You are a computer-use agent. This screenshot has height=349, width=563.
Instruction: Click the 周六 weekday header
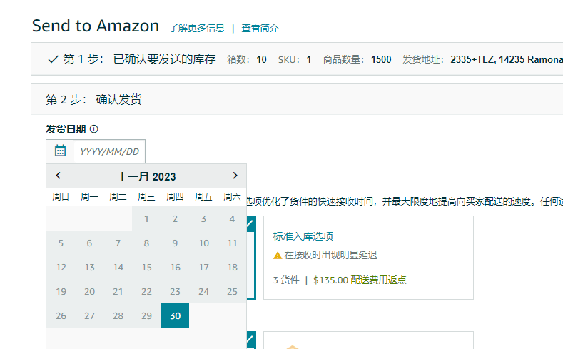(x=233, y=197)
